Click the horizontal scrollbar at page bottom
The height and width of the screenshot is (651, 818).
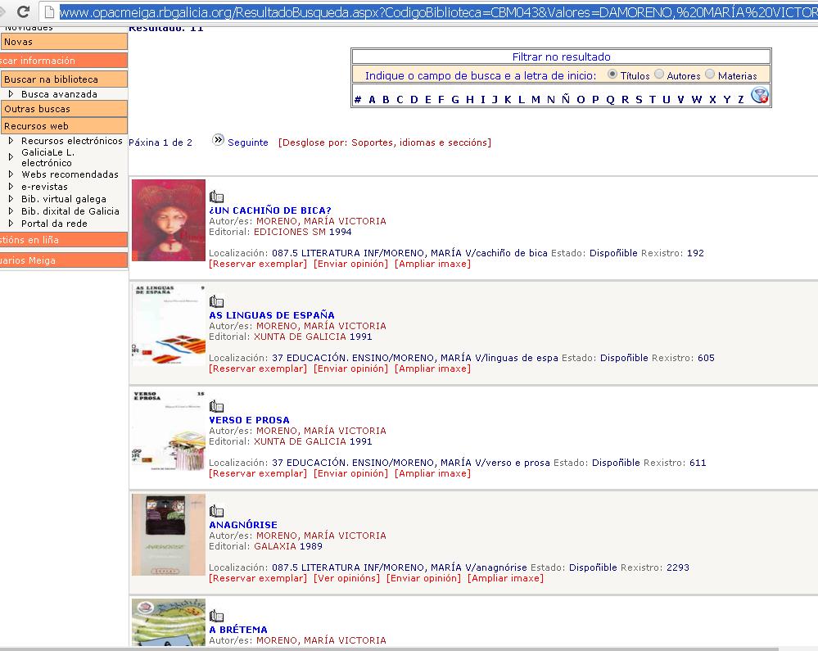click(x=389, y=649)
